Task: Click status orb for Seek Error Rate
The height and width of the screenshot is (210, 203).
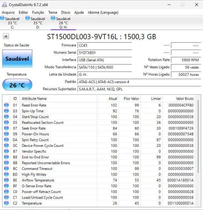Action: click(x=6, y=128)
